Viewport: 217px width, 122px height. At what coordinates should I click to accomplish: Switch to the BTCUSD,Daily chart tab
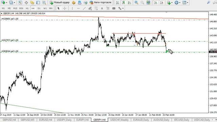(x=182, y=120)
